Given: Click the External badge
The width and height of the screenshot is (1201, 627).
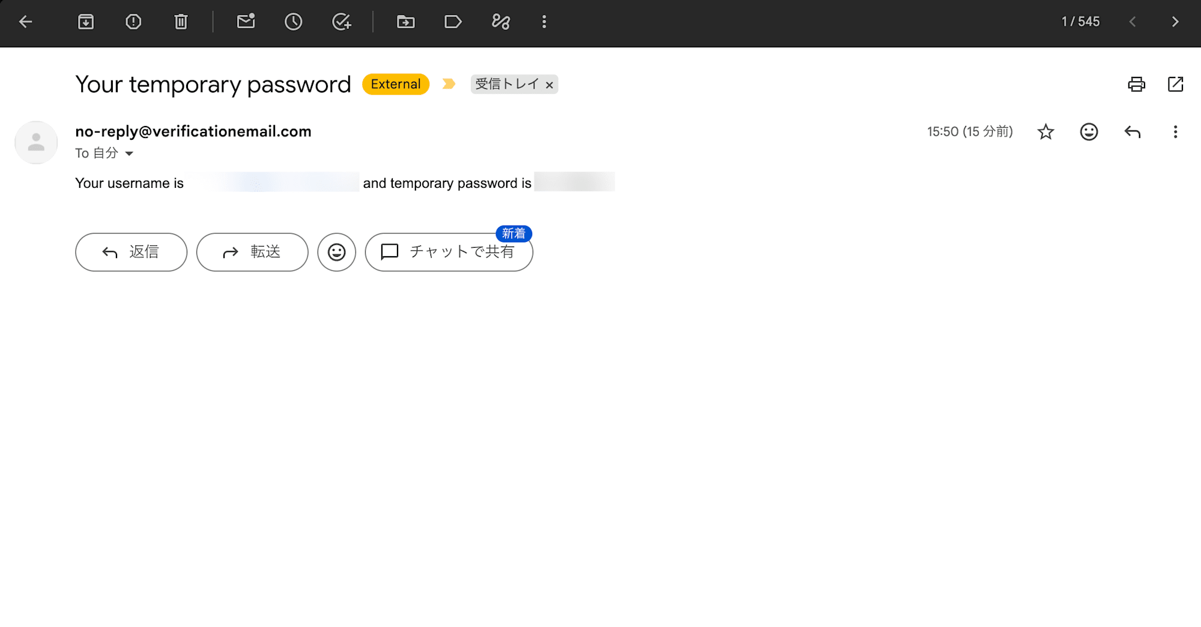Looking at the screenshot, I should coord(396,84).
